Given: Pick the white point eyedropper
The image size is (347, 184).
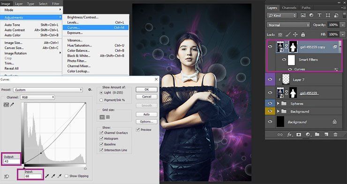Looking at the screenshot, I should (59, 176).
